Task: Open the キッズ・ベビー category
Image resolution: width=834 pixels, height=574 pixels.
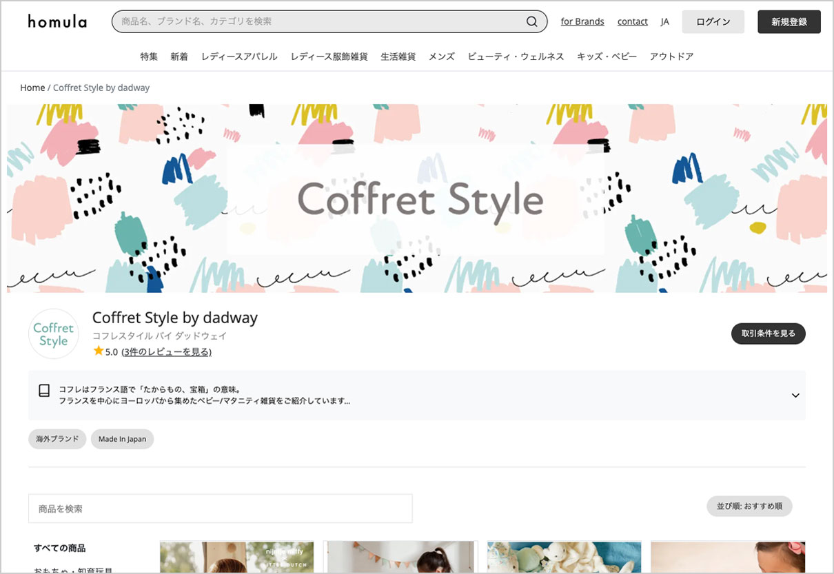Action: pyautogui.click(x=607, y=57)
